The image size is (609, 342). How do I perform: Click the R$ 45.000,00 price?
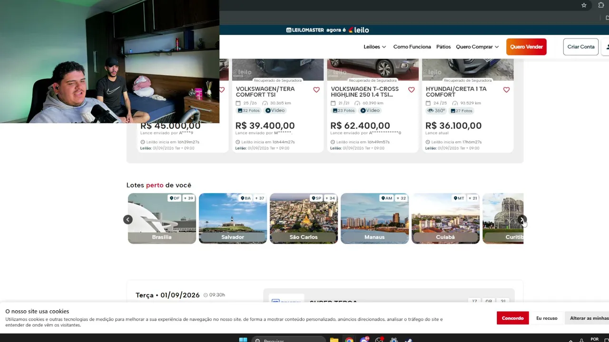170,125
